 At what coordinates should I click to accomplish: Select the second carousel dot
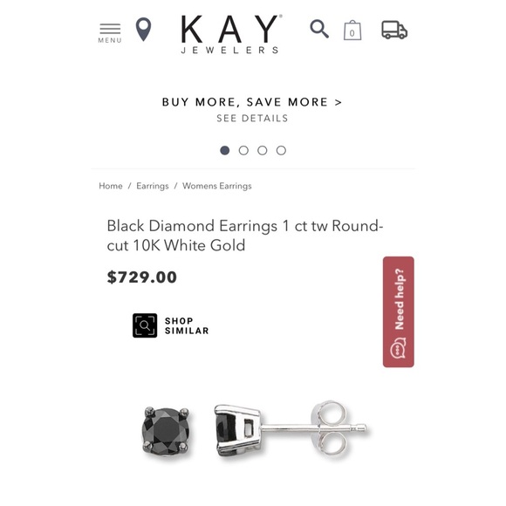(243, 150)
